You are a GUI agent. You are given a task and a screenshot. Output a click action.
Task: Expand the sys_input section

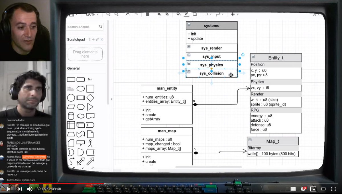coord(189,55)
